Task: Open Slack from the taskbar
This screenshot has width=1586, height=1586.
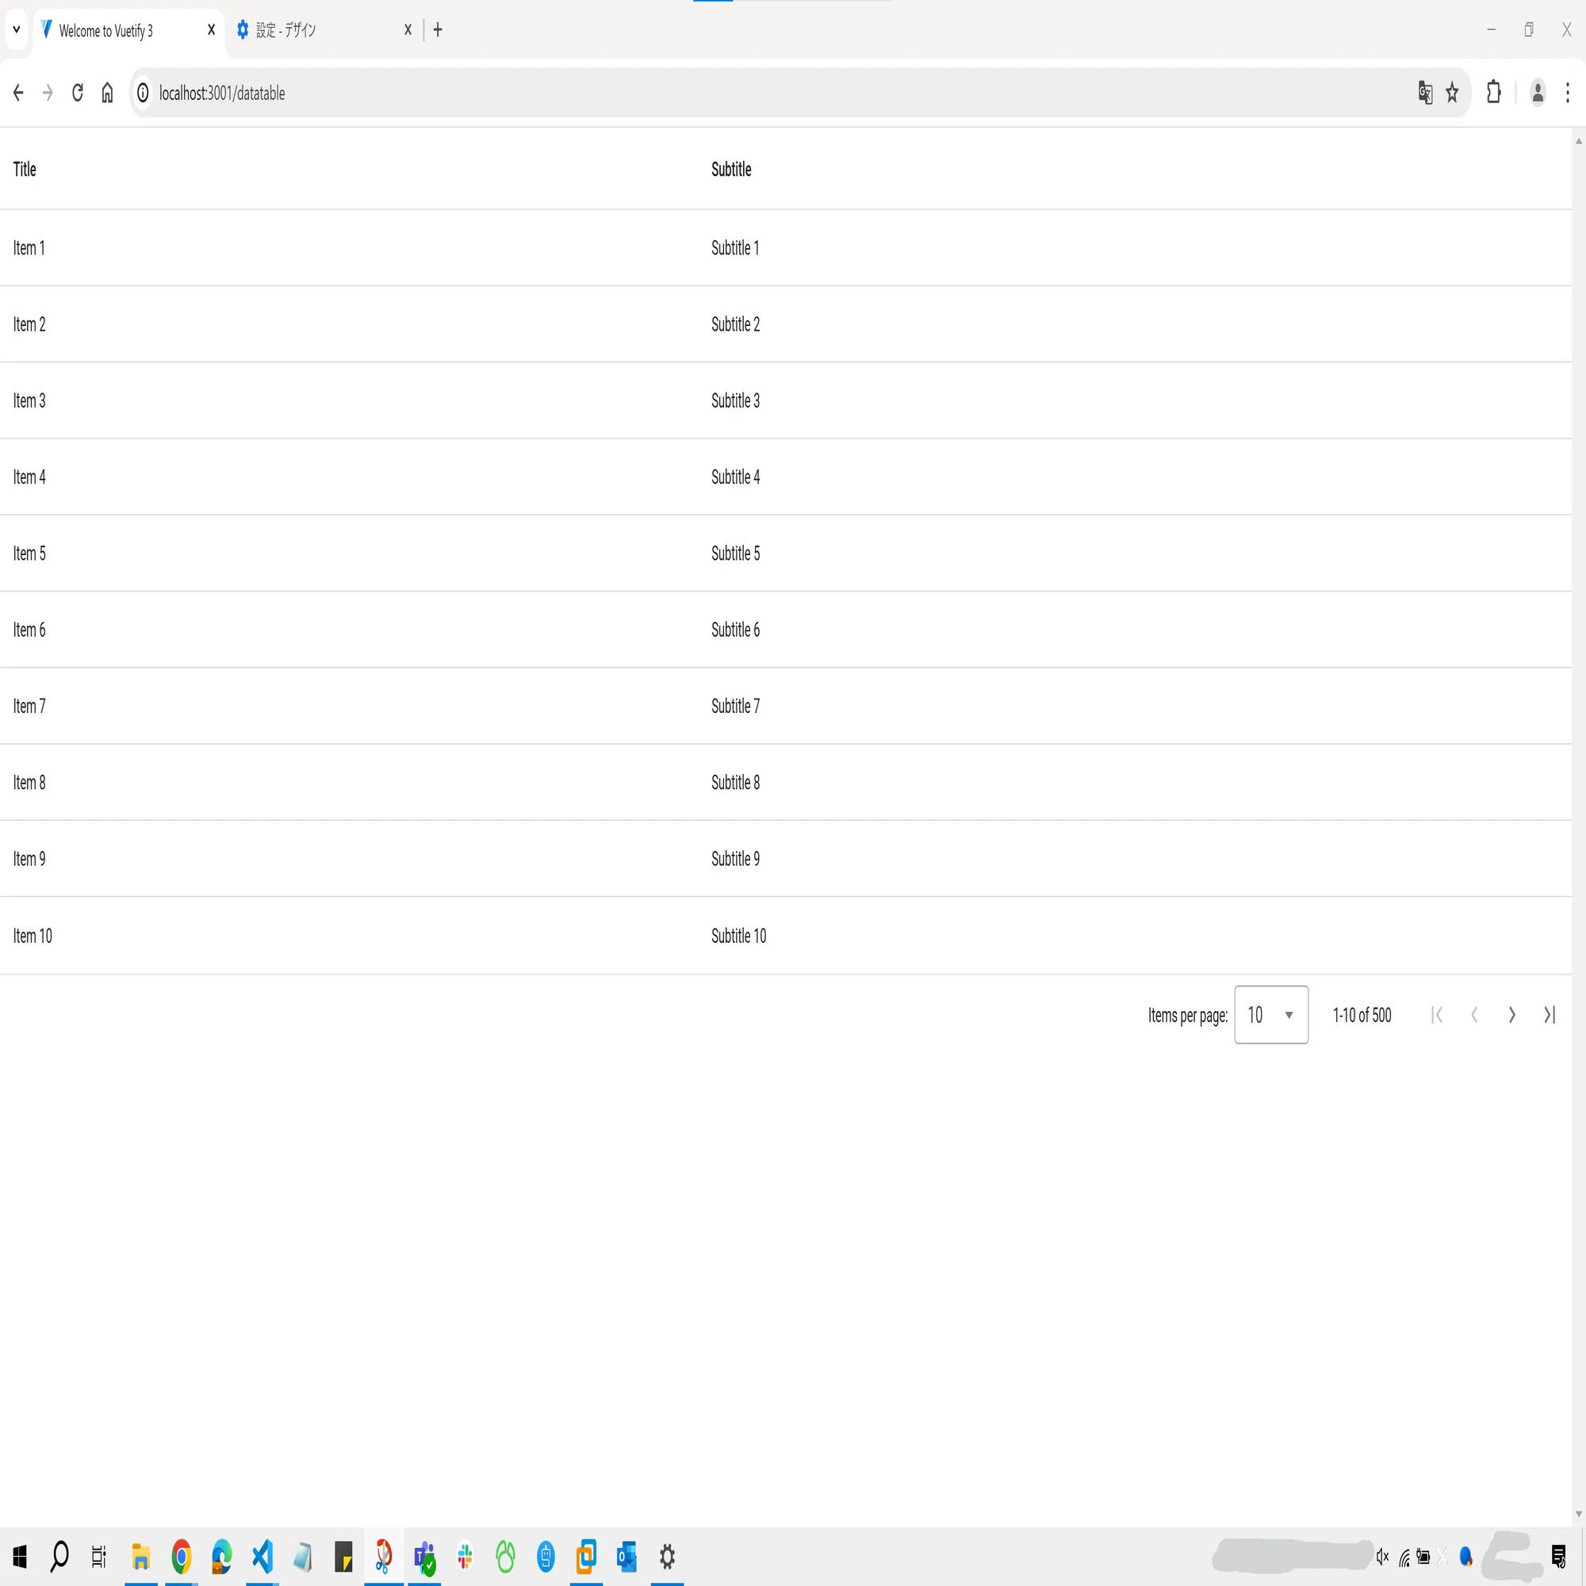Action: 465,1556
